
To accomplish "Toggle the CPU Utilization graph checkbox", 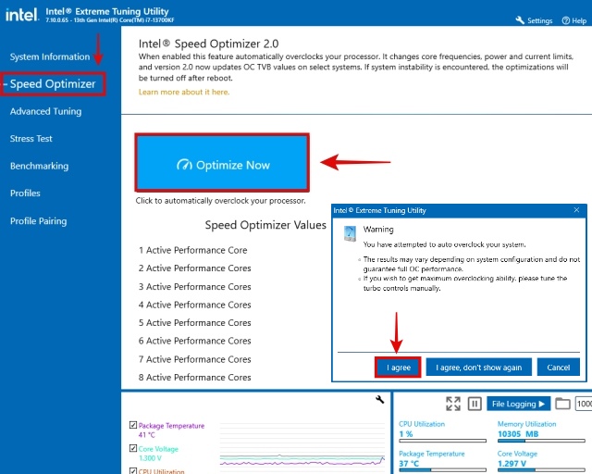I will point(133,470).
